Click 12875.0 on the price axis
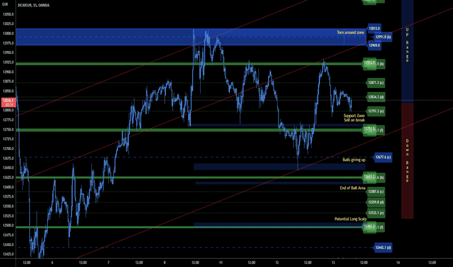The height and width of the screenshot is (267, 453). pyautogui.click(x=8, y=82)
